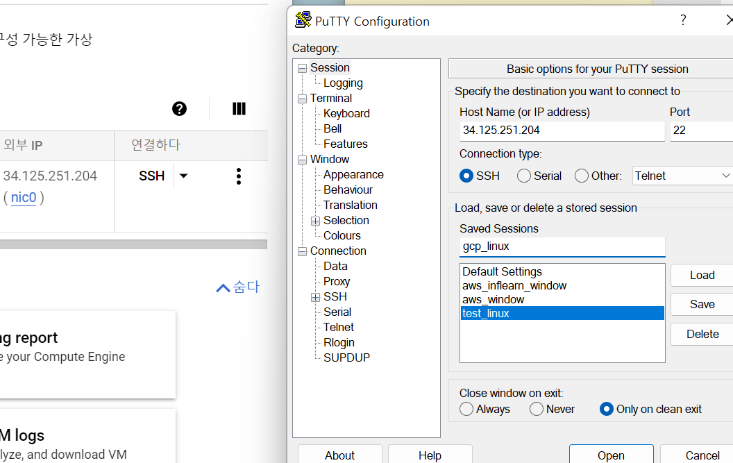Collapse the Session tree node
733x463 pixels.
[303, 68]
